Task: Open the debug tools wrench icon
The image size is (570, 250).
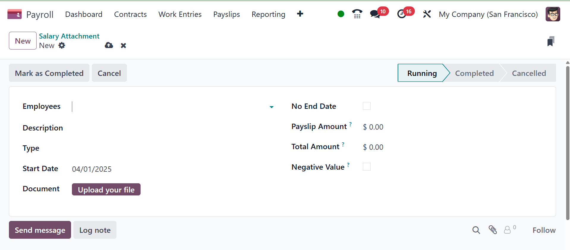Action: click(x=427, y=14)
